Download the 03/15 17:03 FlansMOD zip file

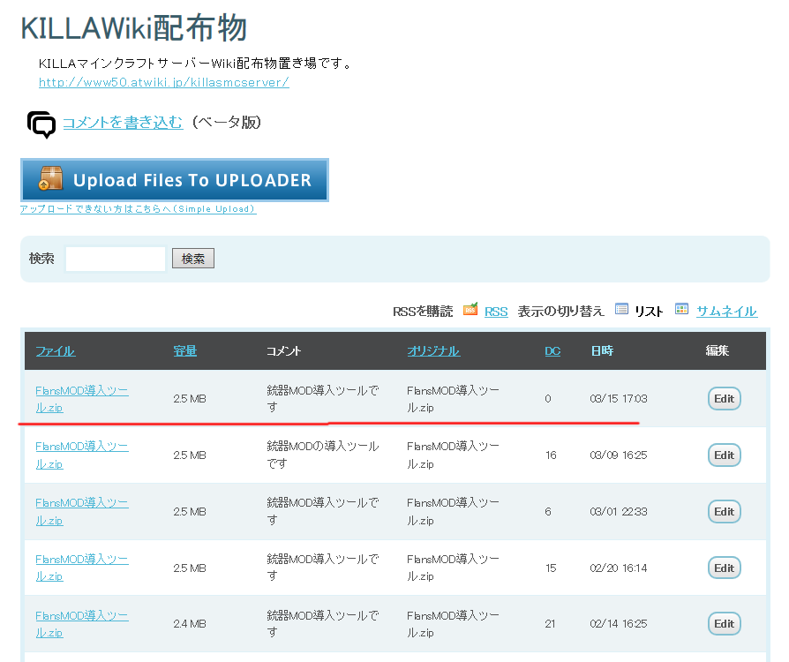(81, 398)
